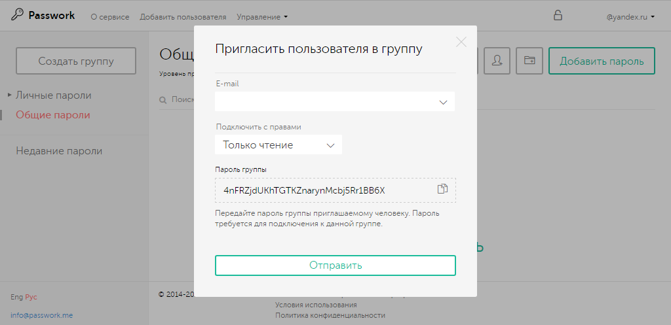Open the info@passwork.me email link

pyautogui.click(x=41, y=316)
